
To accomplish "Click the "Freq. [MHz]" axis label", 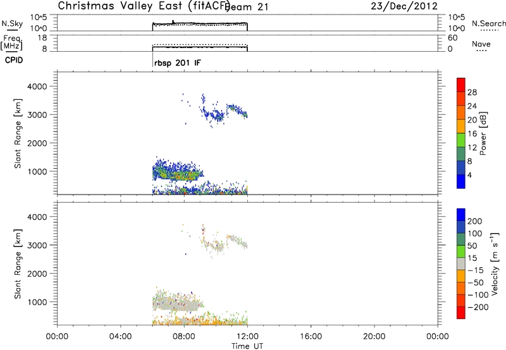I will point(11,42).
